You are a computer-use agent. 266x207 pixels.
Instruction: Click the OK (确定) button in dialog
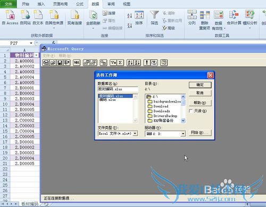coord(200,85)
